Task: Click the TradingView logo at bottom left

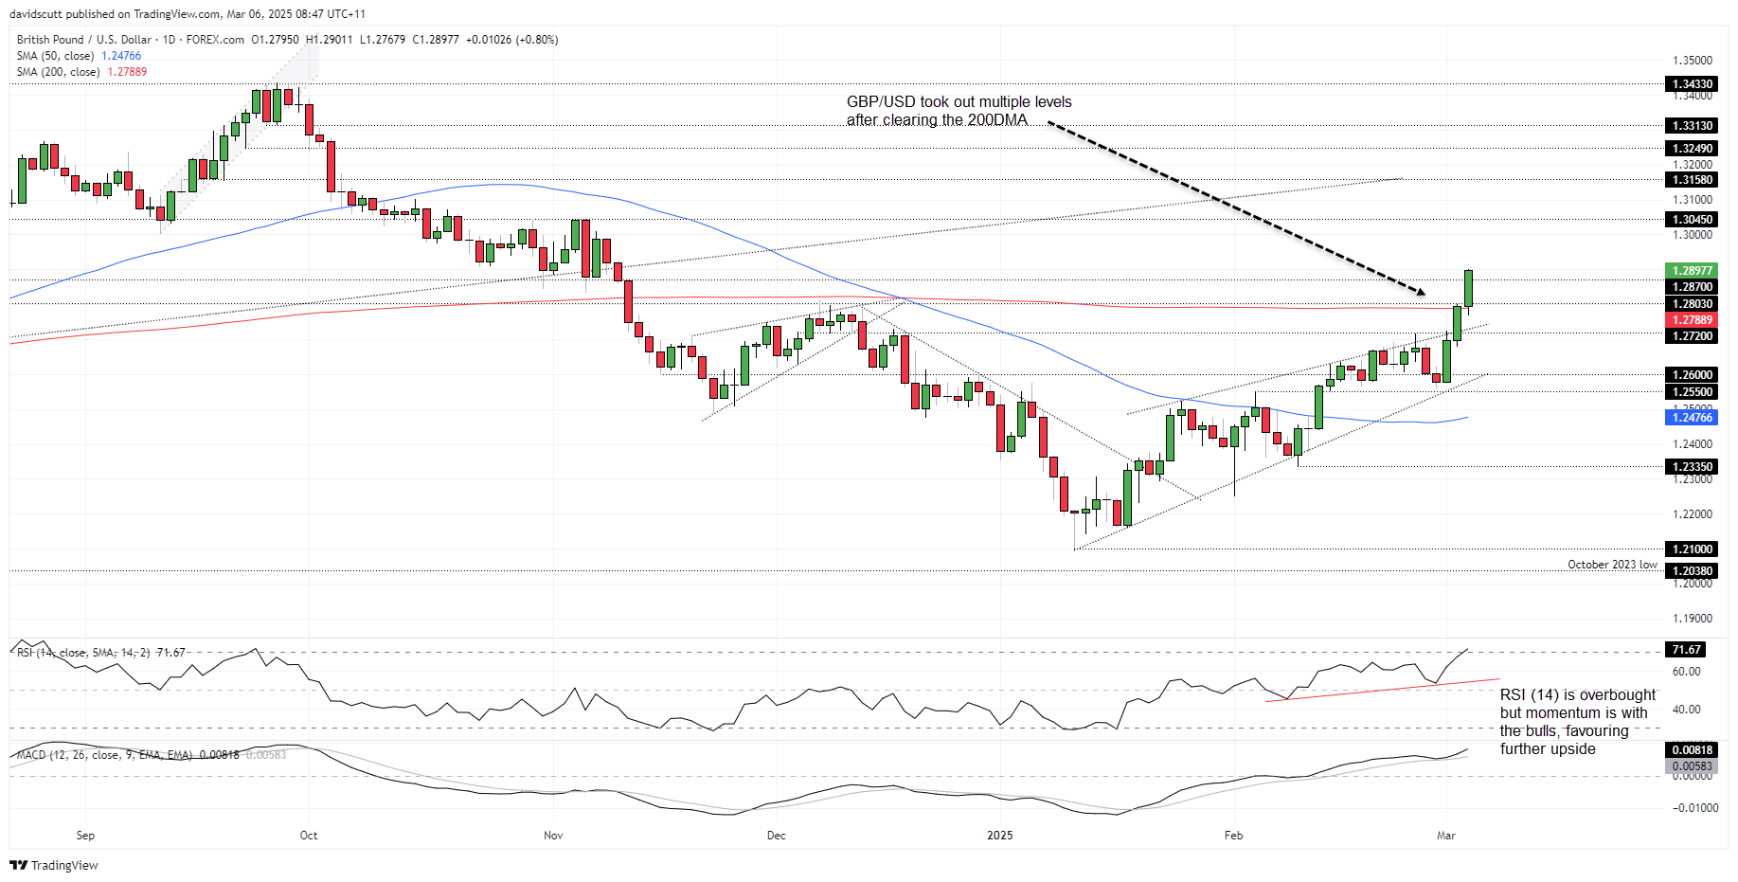Action: pos(54,865)
